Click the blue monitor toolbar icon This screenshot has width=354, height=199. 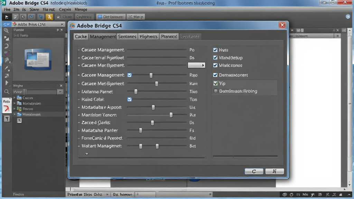click(31, 17)
